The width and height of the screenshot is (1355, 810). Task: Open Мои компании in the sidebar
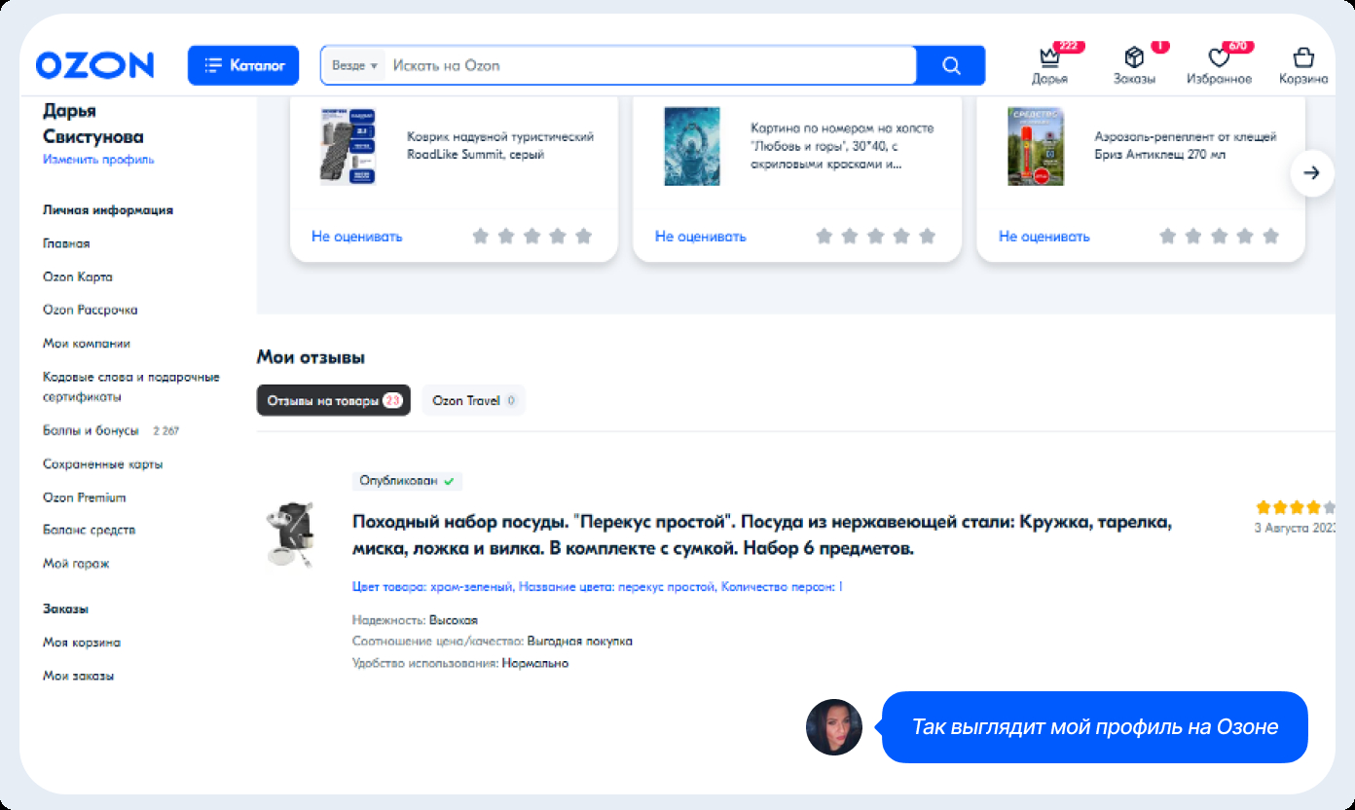(87, 344)
